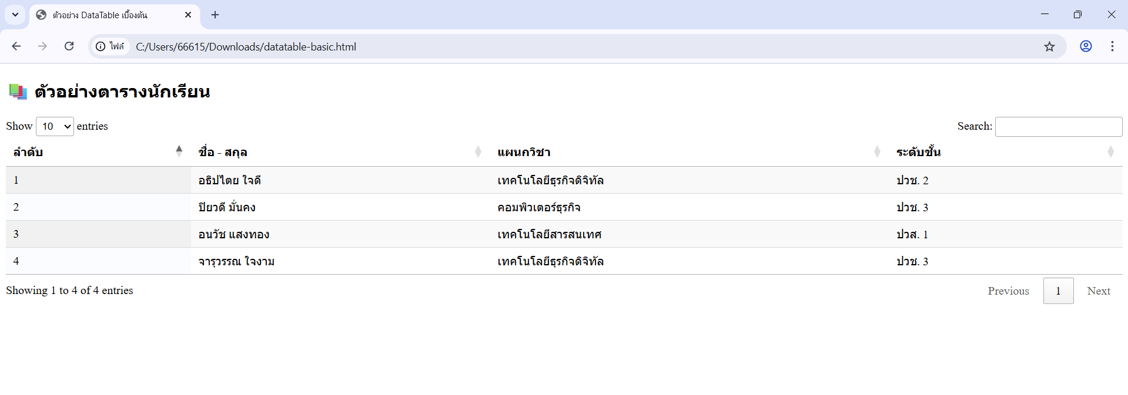This screenshot has height=395, width=1128.
Task: Bookmark this page with star icon
Action: click(x=1049, y=46)
